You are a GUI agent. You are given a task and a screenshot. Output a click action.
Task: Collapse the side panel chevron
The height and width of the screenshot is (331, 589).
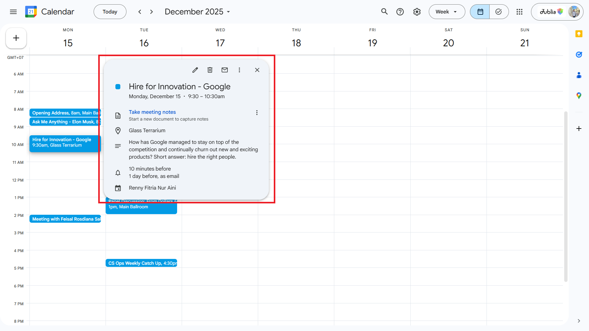click(x=579, y=321)
